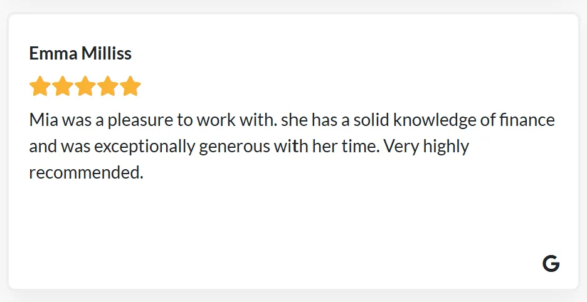This screenshot has height=302, width=587.
Task: Click the Google G logo icon
Action: click(551, 264)
